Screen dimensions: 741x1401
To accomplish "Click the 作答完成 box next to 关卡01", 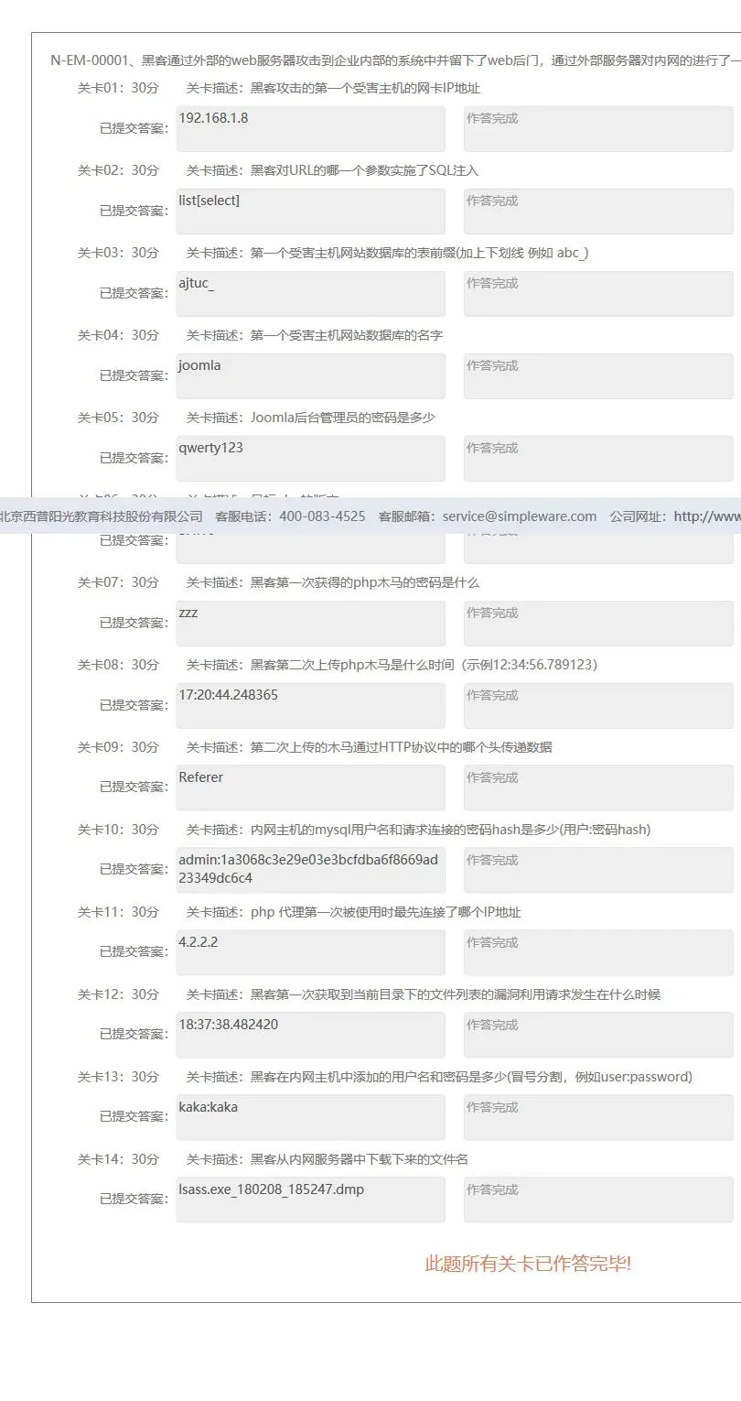I will click(598, 128).
